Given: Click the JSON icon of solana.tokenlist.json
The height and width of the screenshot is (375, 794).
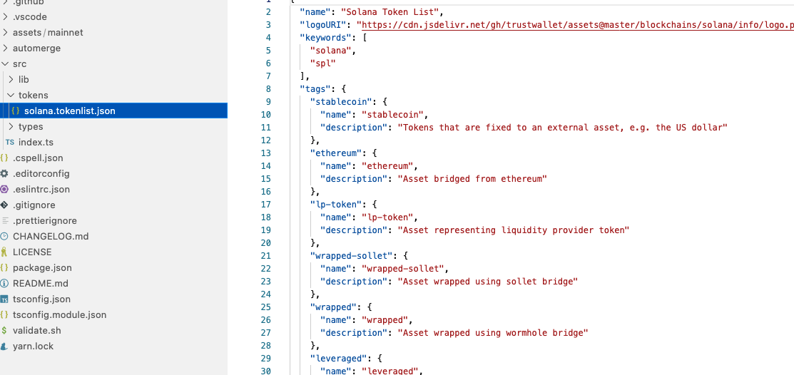Looking at the screenshot, I should (x=16, y=111).
